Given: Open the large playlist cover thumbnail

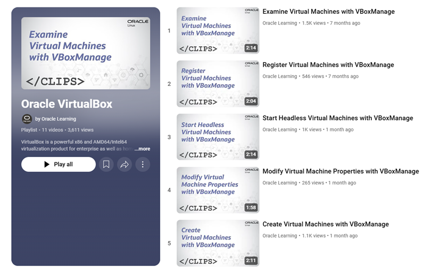Looking at the screenshot, I should tap(86, 53).
